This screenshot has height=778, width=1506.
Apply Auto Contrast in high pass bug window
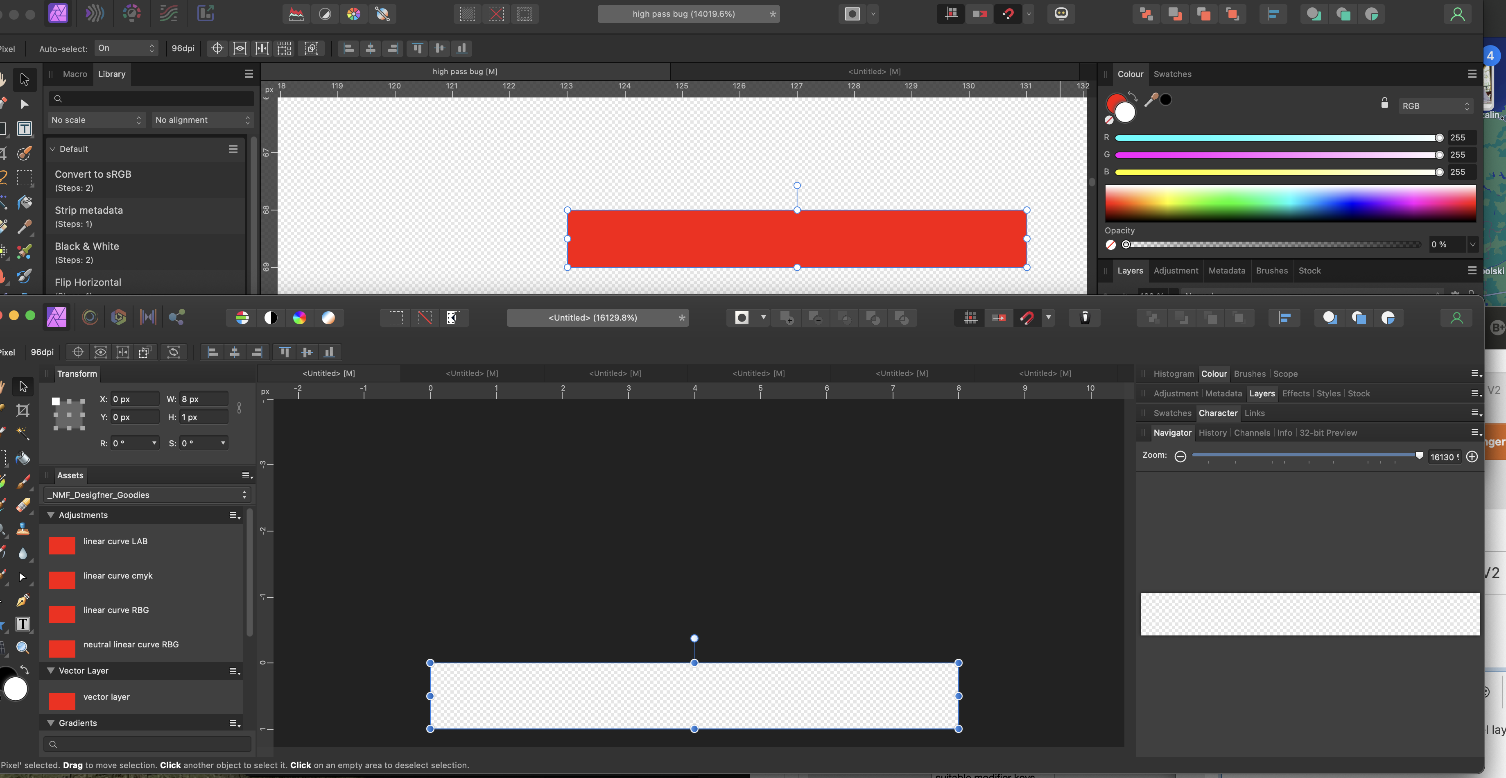(x=325, y=14)
